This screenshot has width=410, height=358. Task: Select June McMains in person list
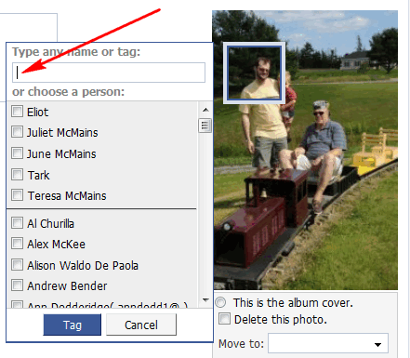click(17, 153)
